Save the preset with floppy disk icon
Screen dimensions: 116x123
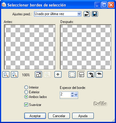point(95,14)
